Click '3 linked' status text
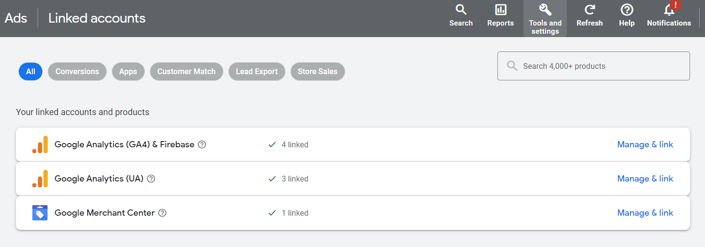The image size is (705, 247). pos(295,179)
